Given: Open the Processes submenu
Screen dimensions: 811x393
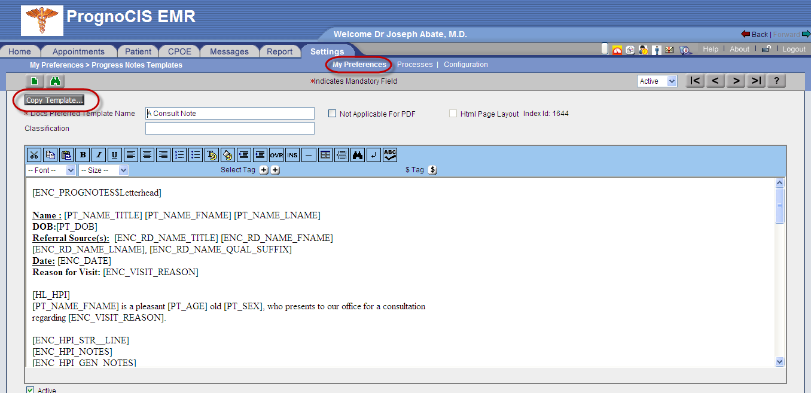Looking at the screenshot, I should coord(414,65).
